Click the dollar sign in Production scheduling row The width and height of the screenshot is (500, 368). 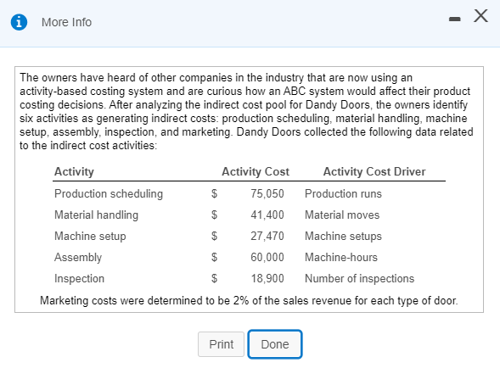tap(214, 193)
